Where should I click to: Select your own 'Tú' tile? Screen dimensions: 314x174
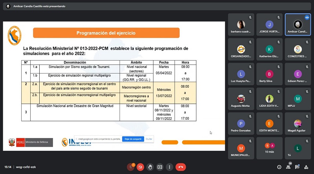(298, 148)
